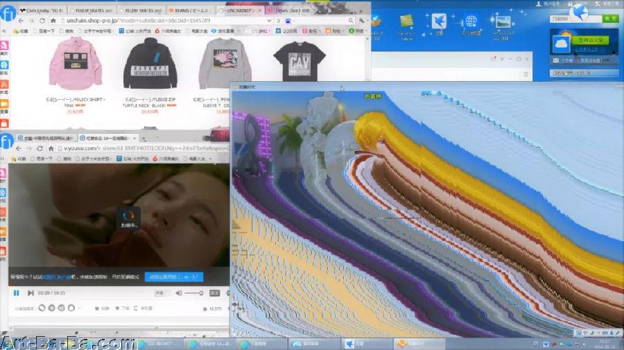Click the round blue browser logo at top
This screenshot has width=624, height=350.
(x=8, y=14)
